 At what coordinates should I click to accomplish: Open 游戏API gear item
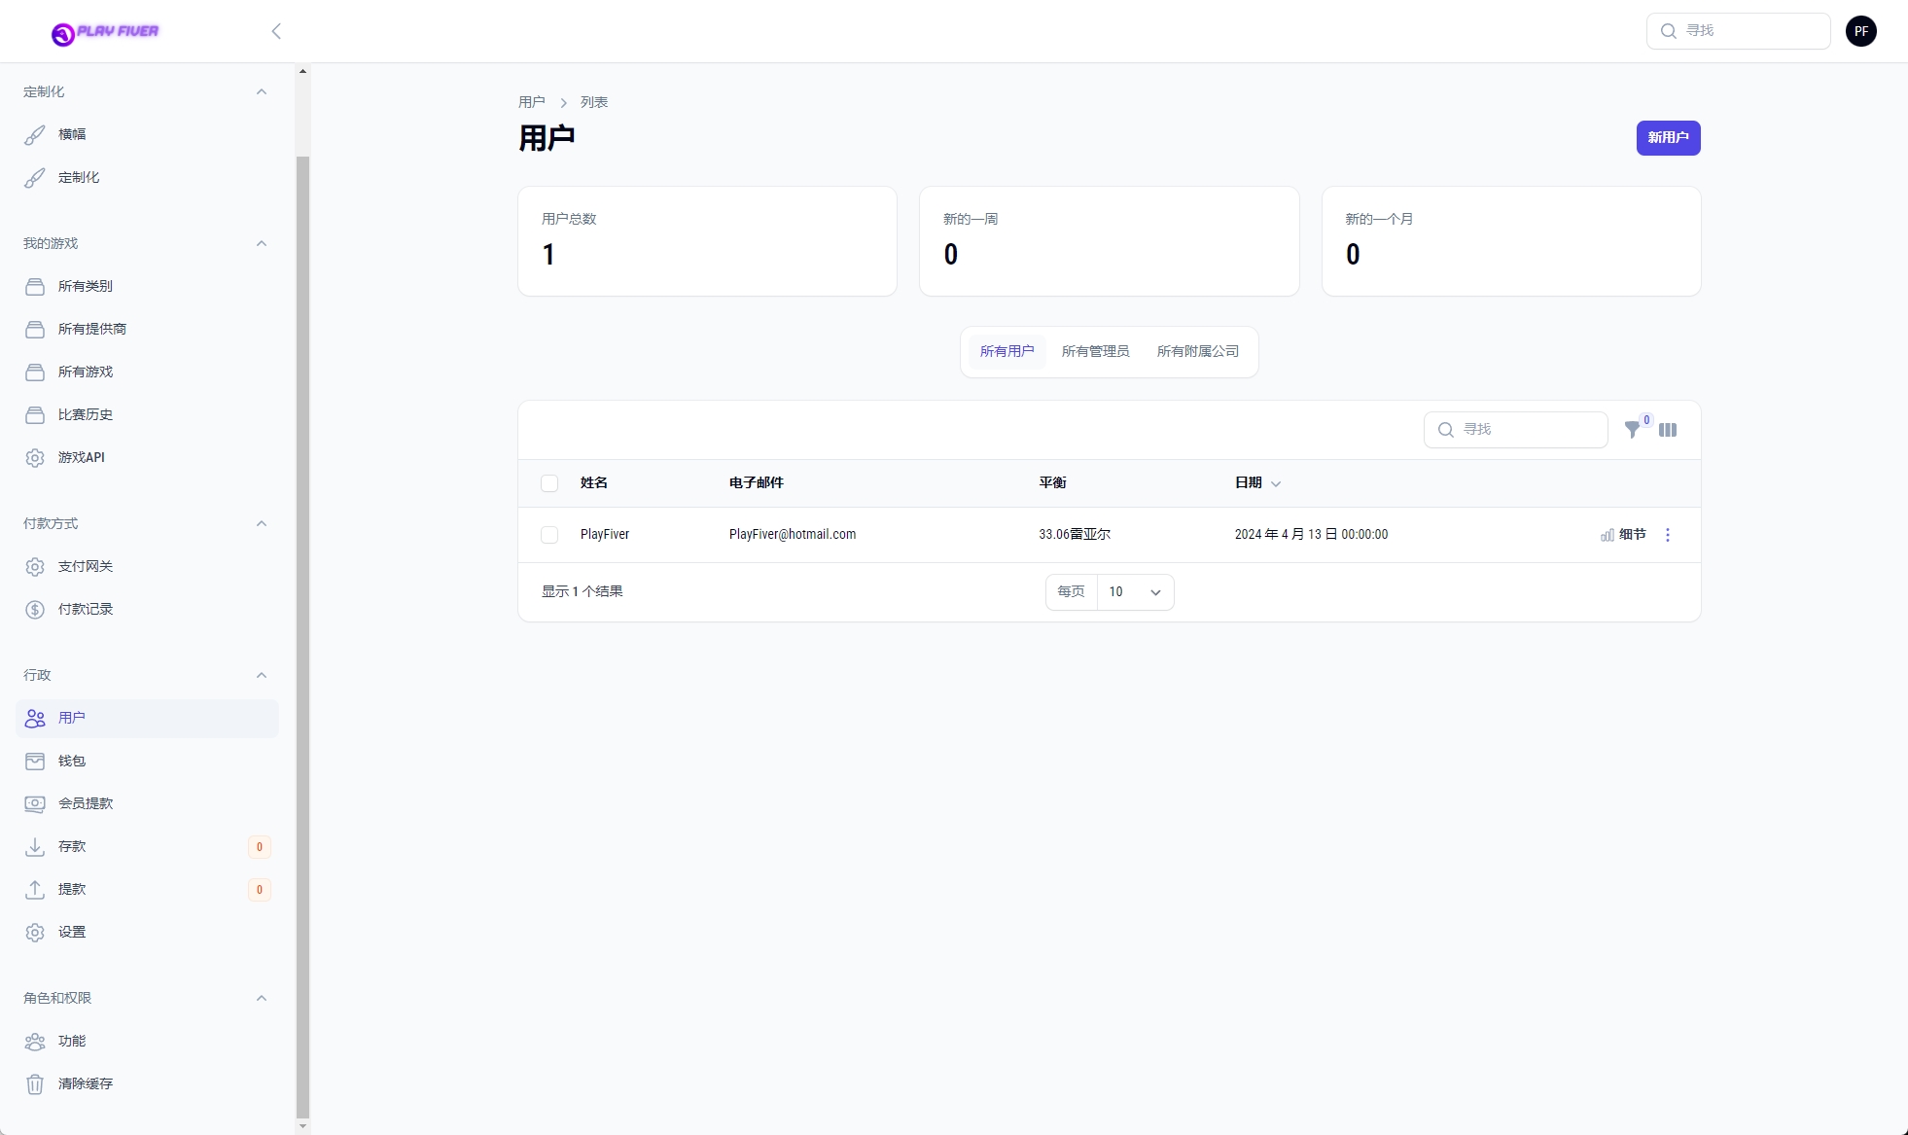pos(81,457)
